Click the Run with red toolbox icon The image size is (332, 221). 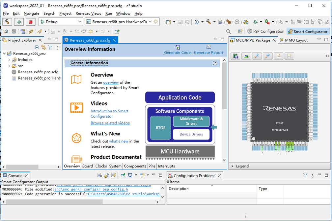(267, 22)
